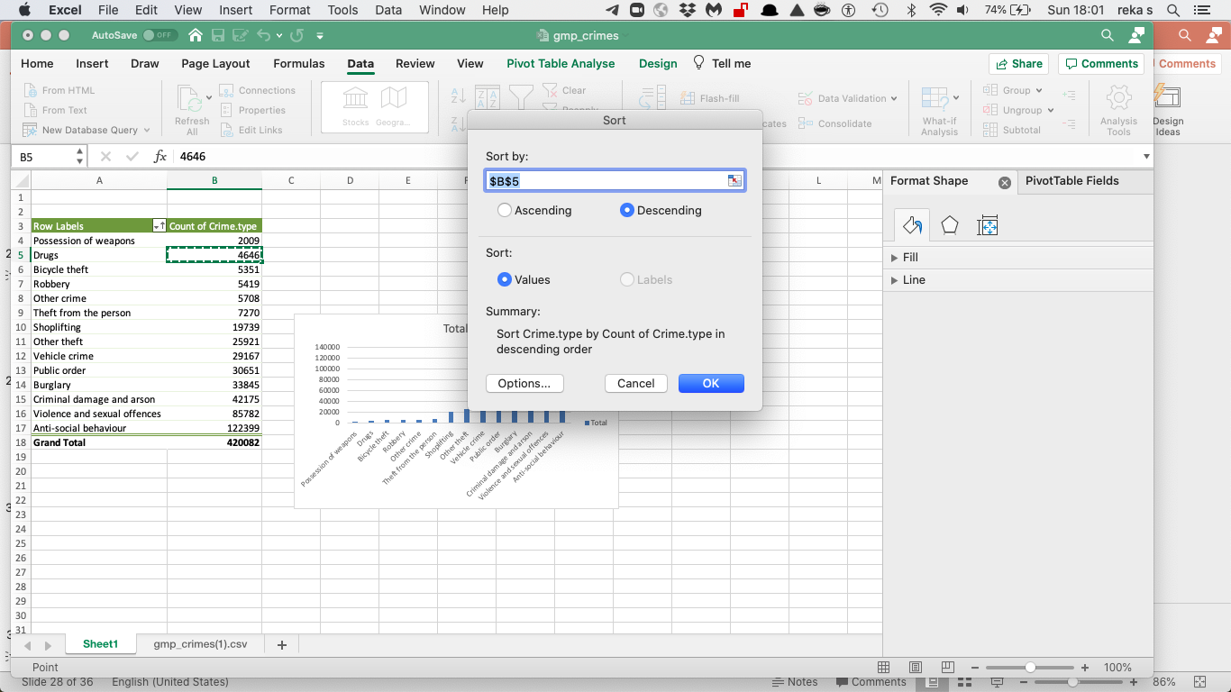Select the Ascending radio button
This screenshot has height=692, width=1231.
click(506, 210)
